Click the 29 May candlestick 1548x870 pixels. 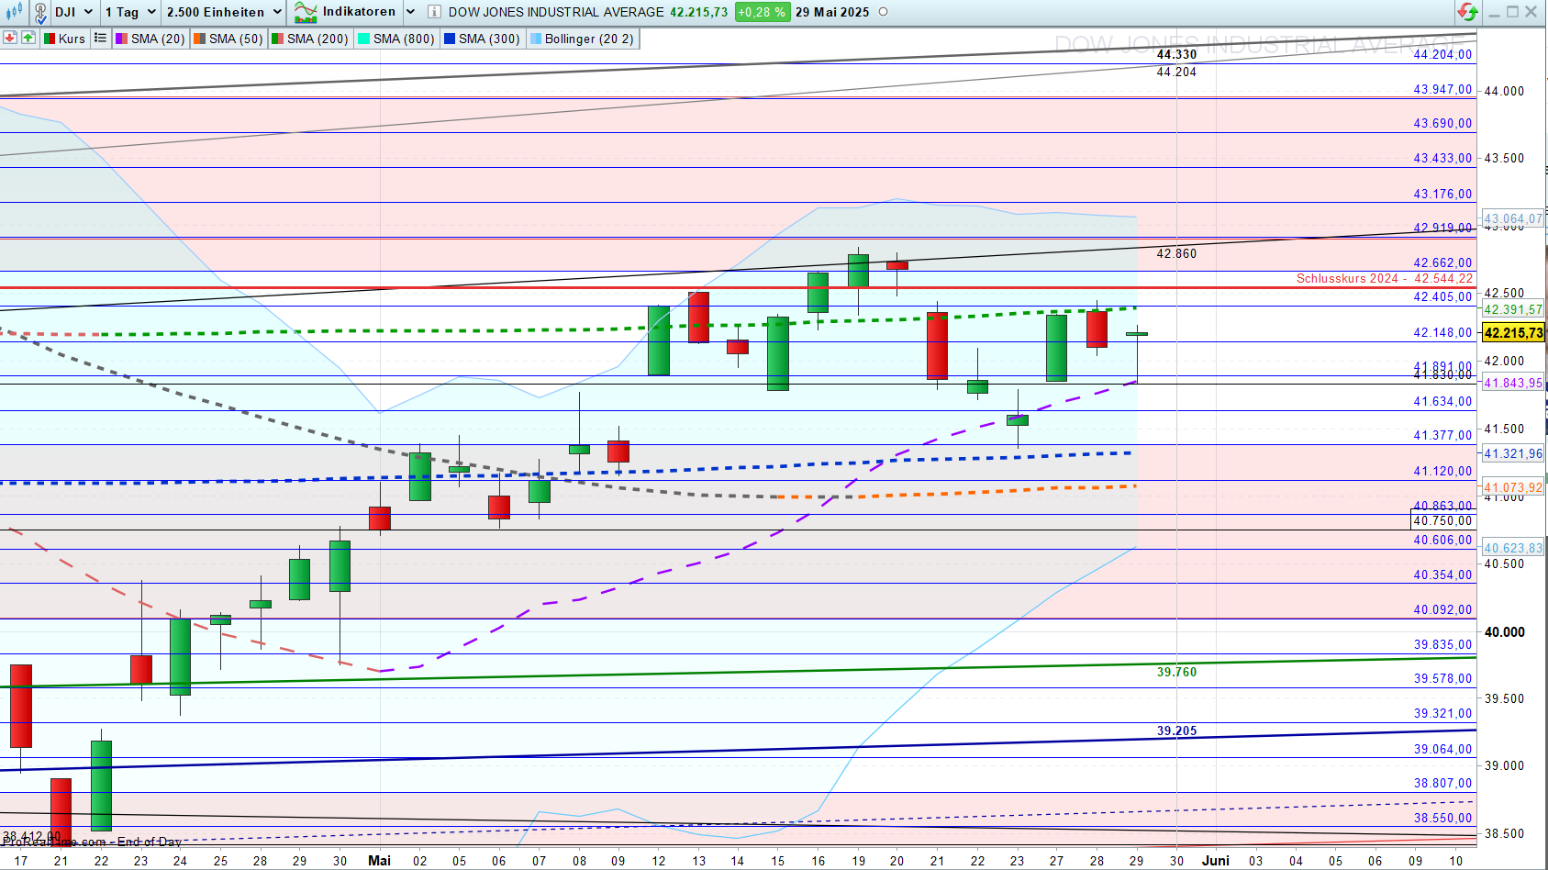click(1137, 353)
